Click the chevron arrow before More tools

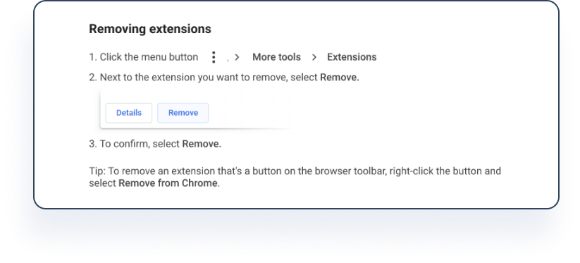[x=237, y=57]
